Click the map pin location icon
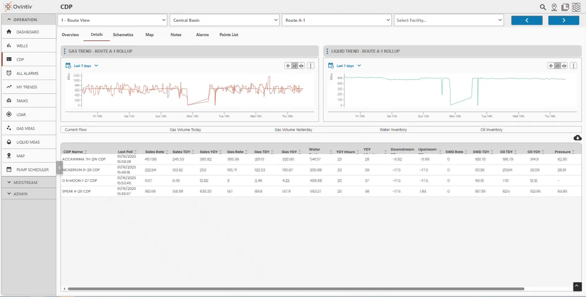 [x=554, y=7]
